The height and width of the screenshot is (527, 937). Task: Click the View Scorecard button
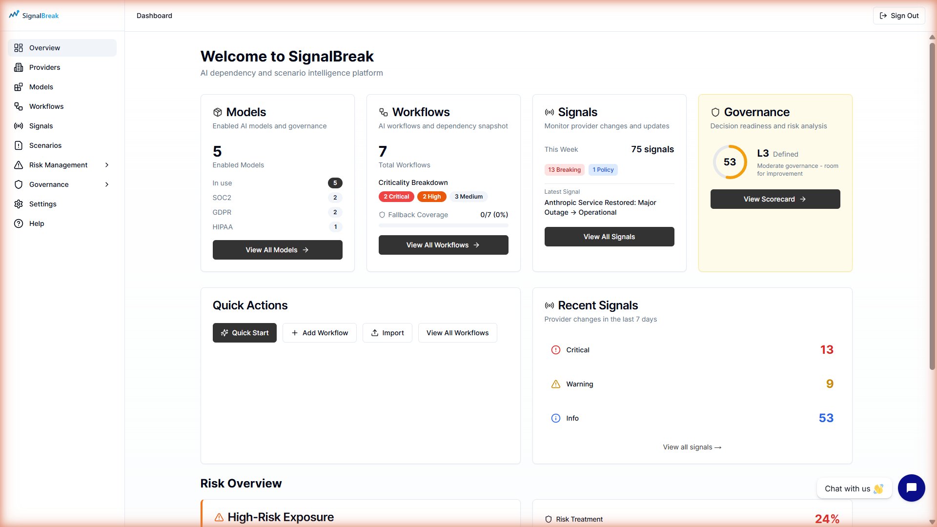[x=774, y=199]
